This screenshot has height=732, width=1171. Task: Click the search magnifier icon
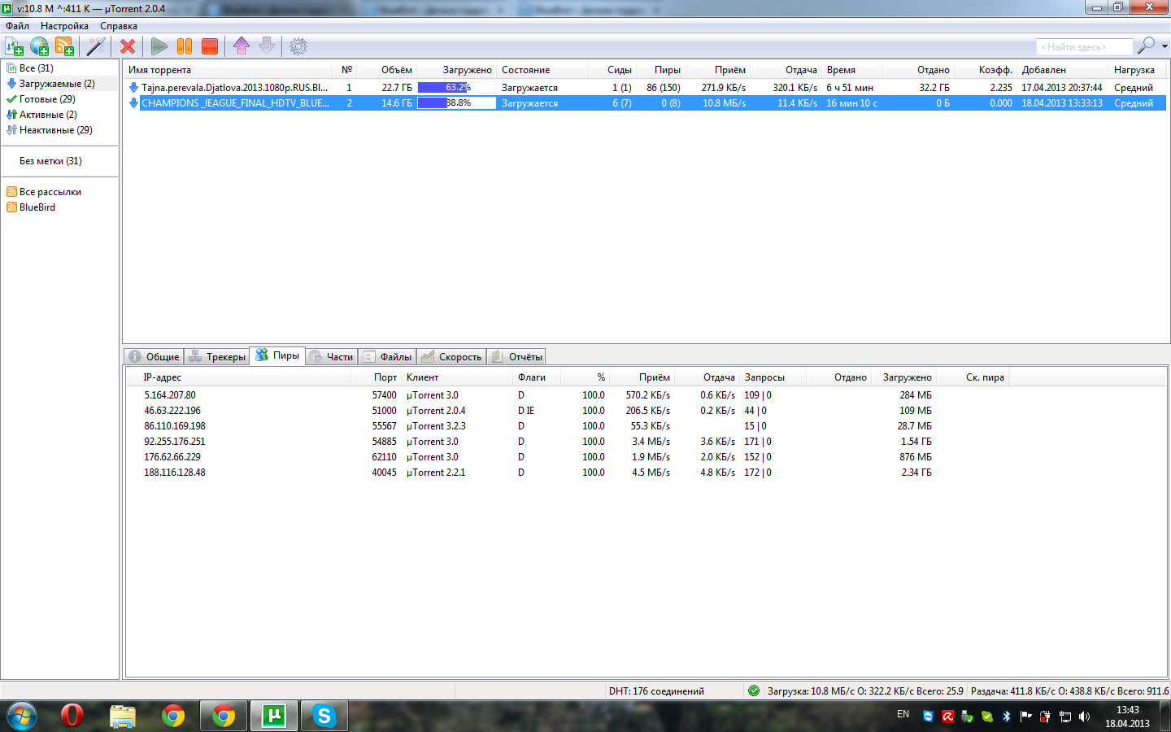click(1146, 46)
